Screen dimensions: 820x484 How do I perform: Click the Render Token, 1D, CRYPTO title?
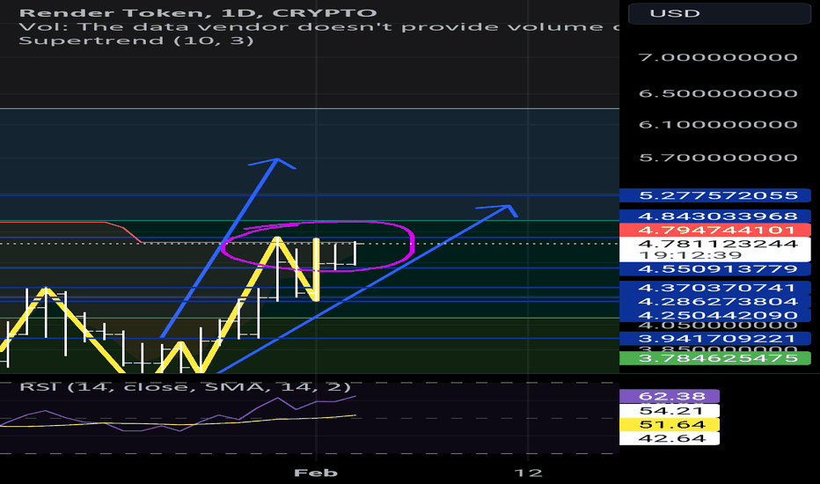pyautogui.click(x=198, y=12)
